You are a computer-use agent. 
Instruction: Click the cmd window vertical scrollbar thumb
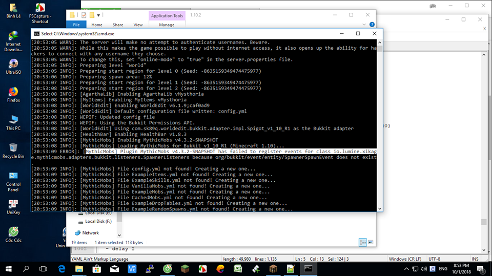pyautogui.click(x=380, y=49)
